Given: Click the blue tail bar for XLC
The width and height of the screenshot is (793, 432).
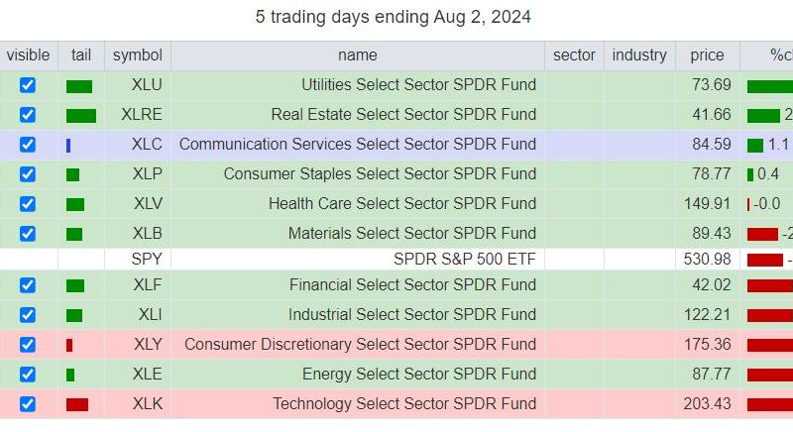Looking at the screenshot, I should (68, 146).
